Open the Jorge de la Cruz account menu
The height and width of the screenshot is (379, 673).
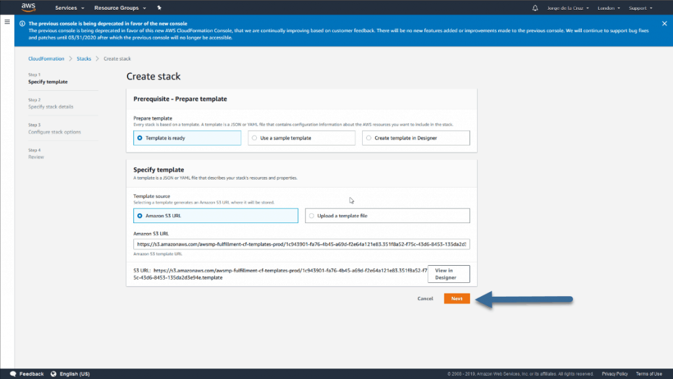point(568,8)
